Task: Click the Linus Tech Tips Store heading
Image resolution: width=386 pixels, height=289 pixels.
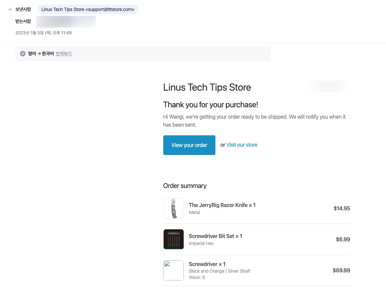Action: click(x=207, y=87)
